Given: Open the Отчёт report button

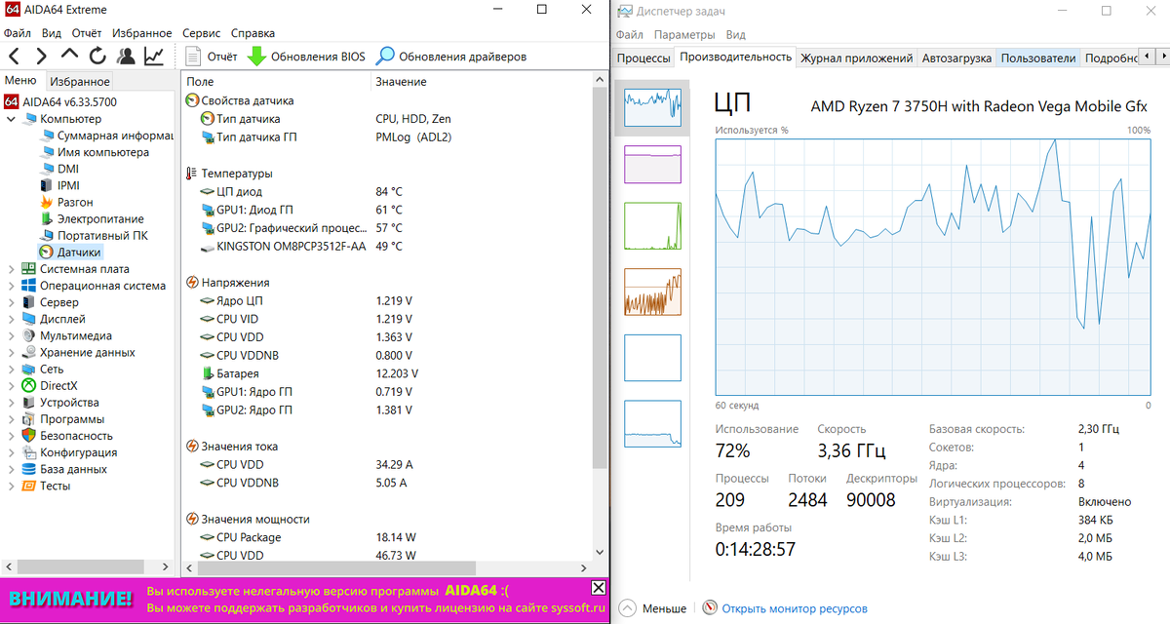Looking at the screenshot, I should click(x=212, y=57).
